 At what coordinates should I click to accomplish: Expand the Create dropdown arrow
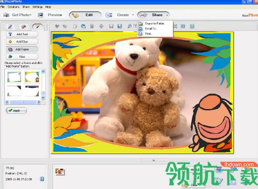[133, 15]
